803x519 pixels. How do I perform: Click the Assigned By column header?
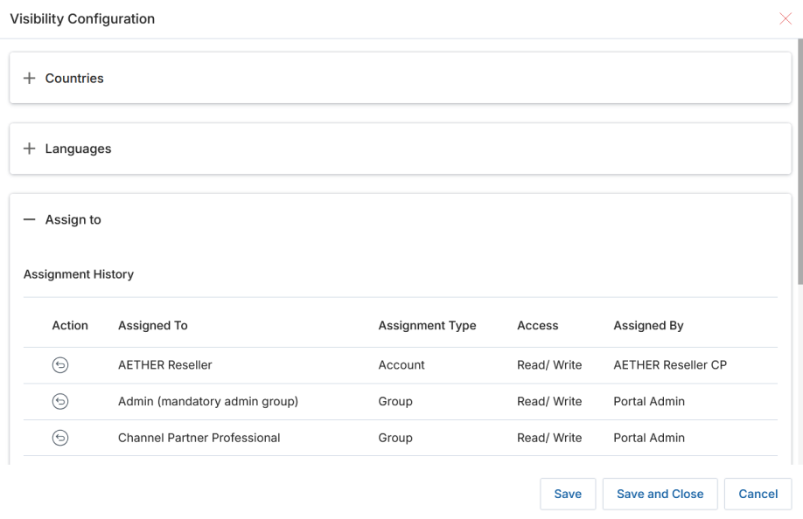pos(648,326)
